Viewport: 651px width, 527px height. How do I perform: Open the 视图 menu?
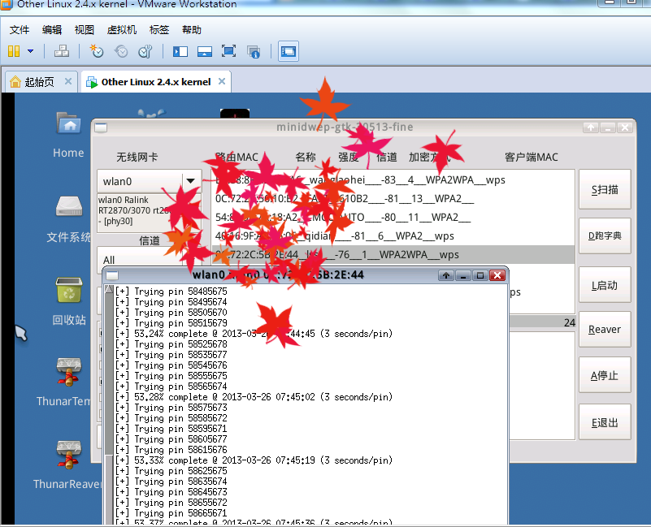[x=85, y=30]
